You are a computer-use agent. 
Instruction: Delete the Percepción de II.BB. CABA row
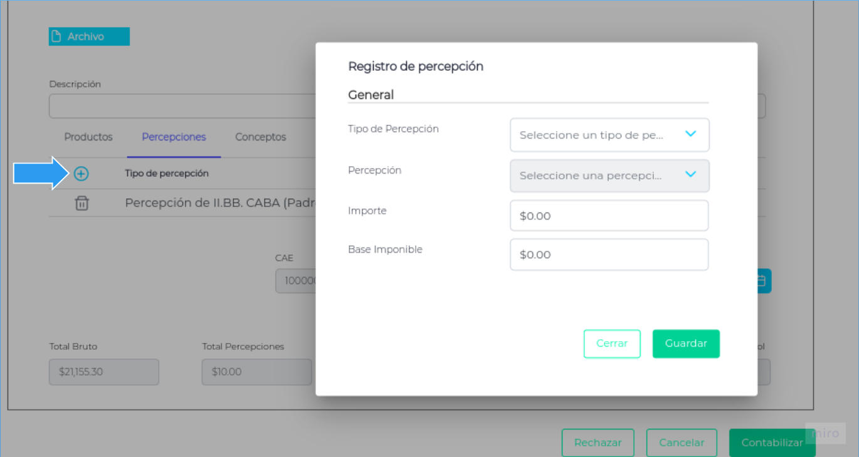click(82, 203)
